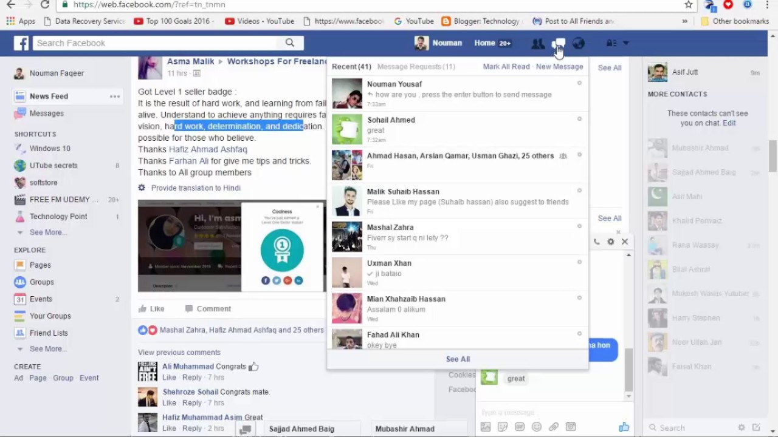Open the Blogger: Technology bookmark
This screenshot has height=437, width=778.
(x=481, y=21)
